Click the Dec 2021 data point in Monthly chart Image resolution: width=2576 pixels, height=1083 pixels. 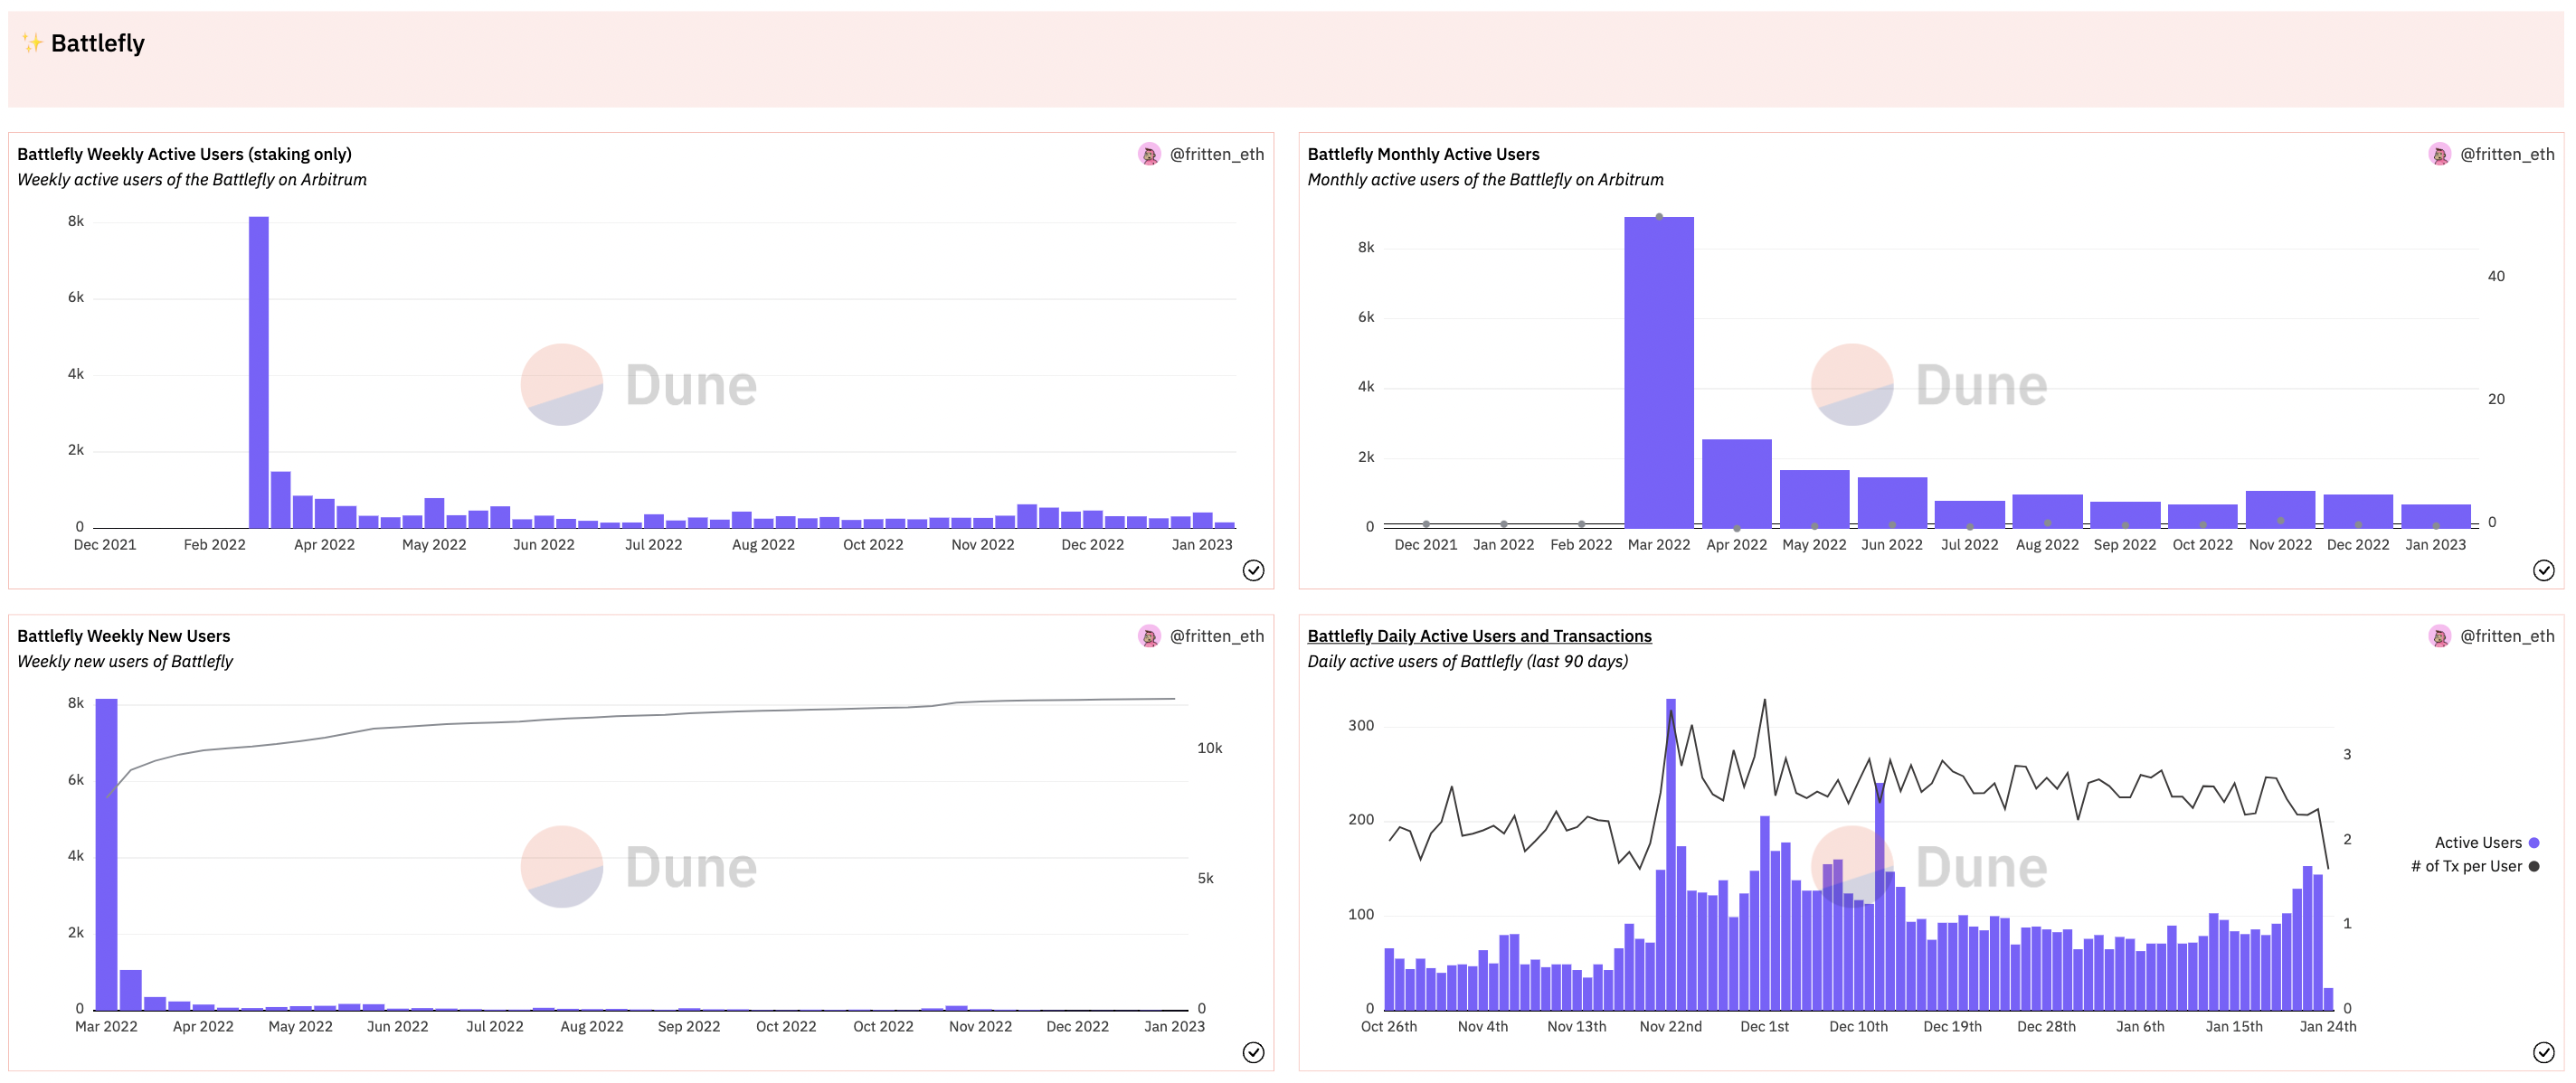1426,523
